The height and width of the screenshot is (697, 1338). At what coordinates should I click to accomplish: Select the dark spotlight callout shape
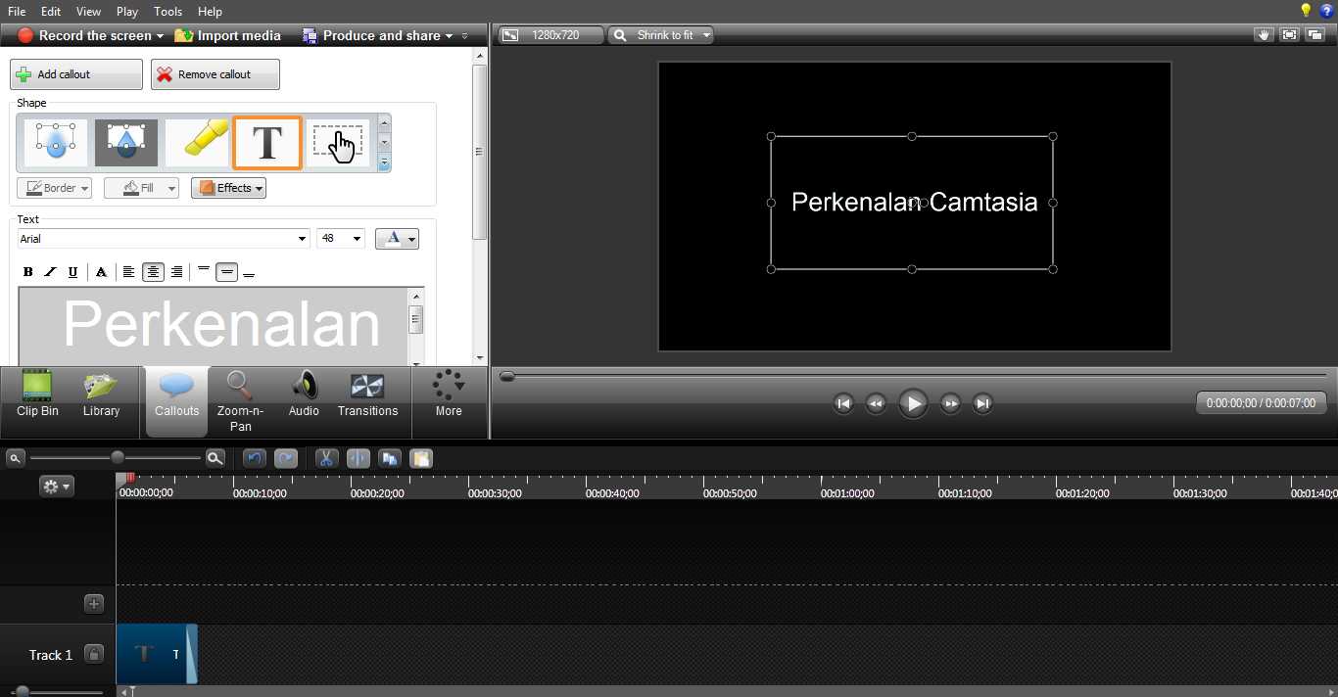point(126,143)
